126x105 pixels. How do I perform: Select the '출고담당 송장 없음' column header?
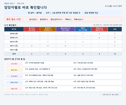pyautogui.click(x=32, y=29)
